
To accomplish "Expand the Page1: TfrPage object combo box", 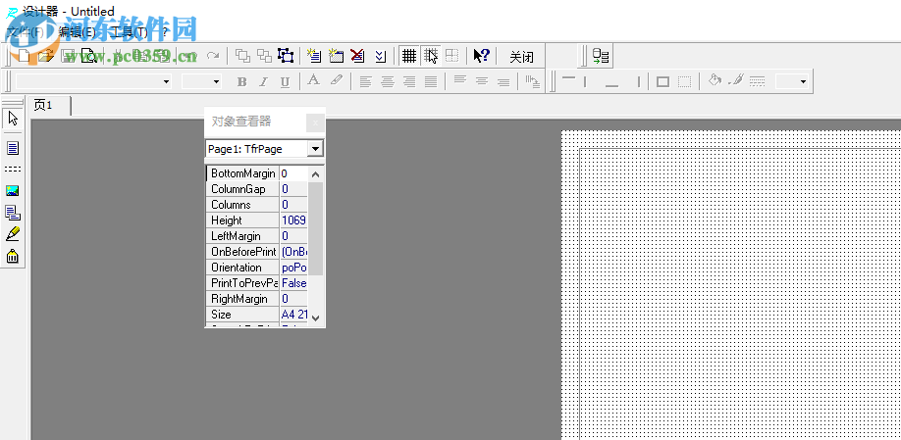I will pyautogui.click(x=315, y=149).
